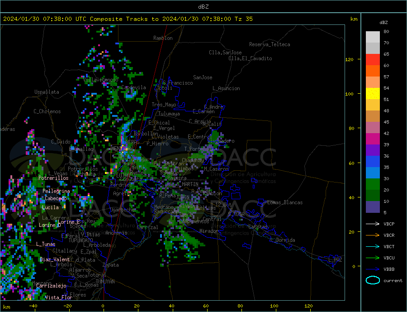Click the 'dBZ' title at the top
The image size is (407, 312).
click(x=203, y=7)
